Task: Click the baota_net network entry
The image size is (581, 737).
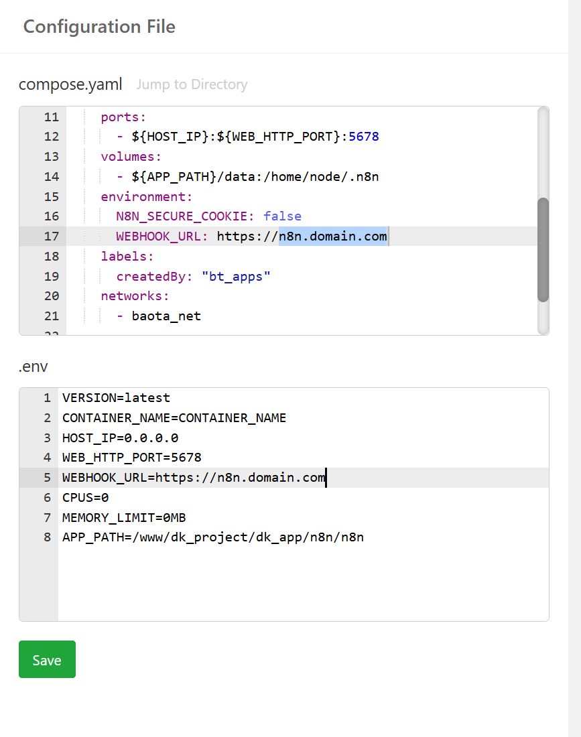Action: pos(166,316)
